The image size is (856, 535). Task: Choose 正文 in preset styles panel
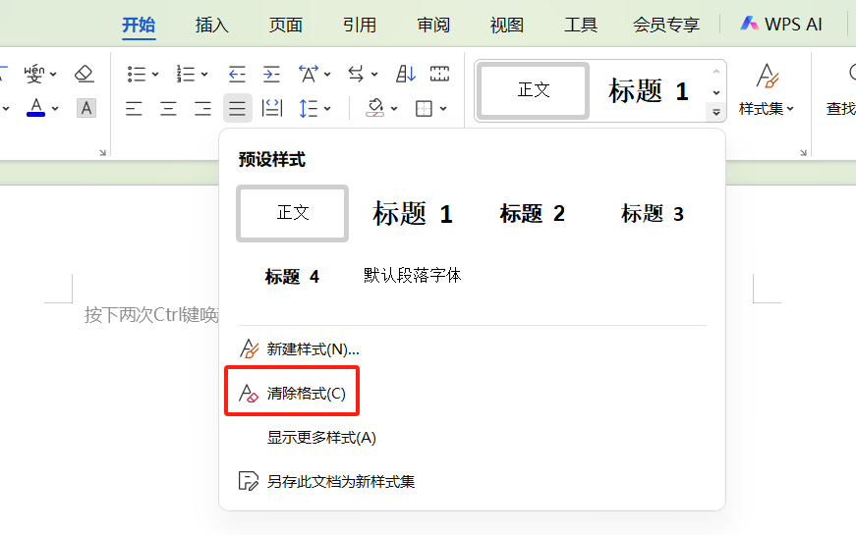(x=293, y=213)
